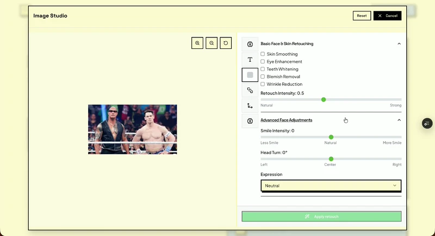Click the top brain icon in sidebar
435x236 pixels.
coord(250,44)
